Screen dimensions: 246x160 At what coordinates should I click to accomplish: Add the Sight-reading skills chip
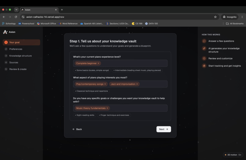coord(85,115)
